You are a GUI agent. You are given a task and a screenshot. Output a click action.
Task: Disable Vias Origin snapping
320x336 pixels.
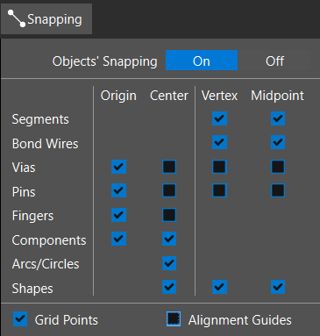point(118,167)
